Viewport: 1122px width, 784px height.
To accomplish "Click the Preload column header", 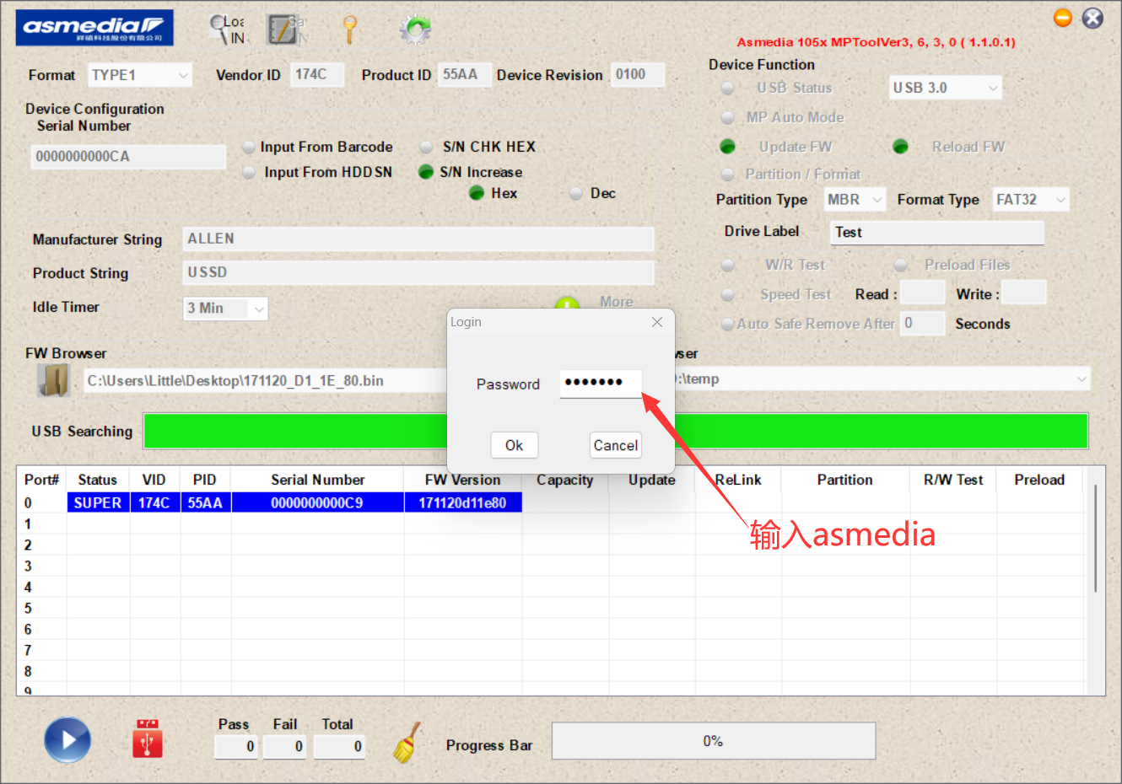I will [1039, 480].
